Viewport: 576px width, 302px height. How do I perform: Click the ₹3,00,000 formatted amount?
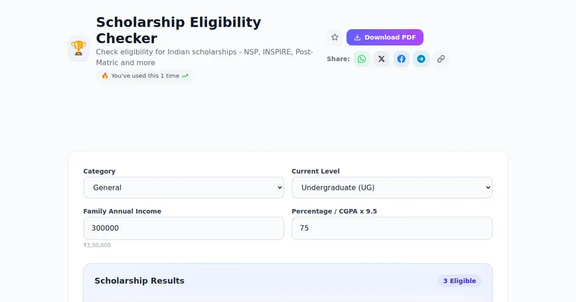(x=97, y=245)
